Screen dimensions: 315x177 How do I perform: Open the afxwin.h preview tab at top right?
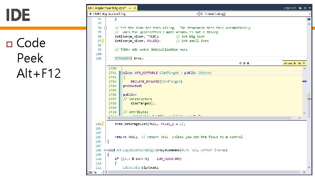(290, 8)
